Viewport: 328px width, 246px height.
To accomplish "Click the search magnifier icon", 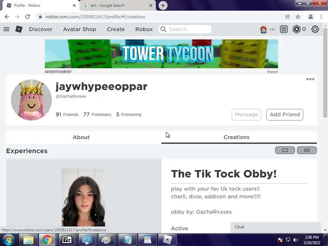I will (163, 29).
